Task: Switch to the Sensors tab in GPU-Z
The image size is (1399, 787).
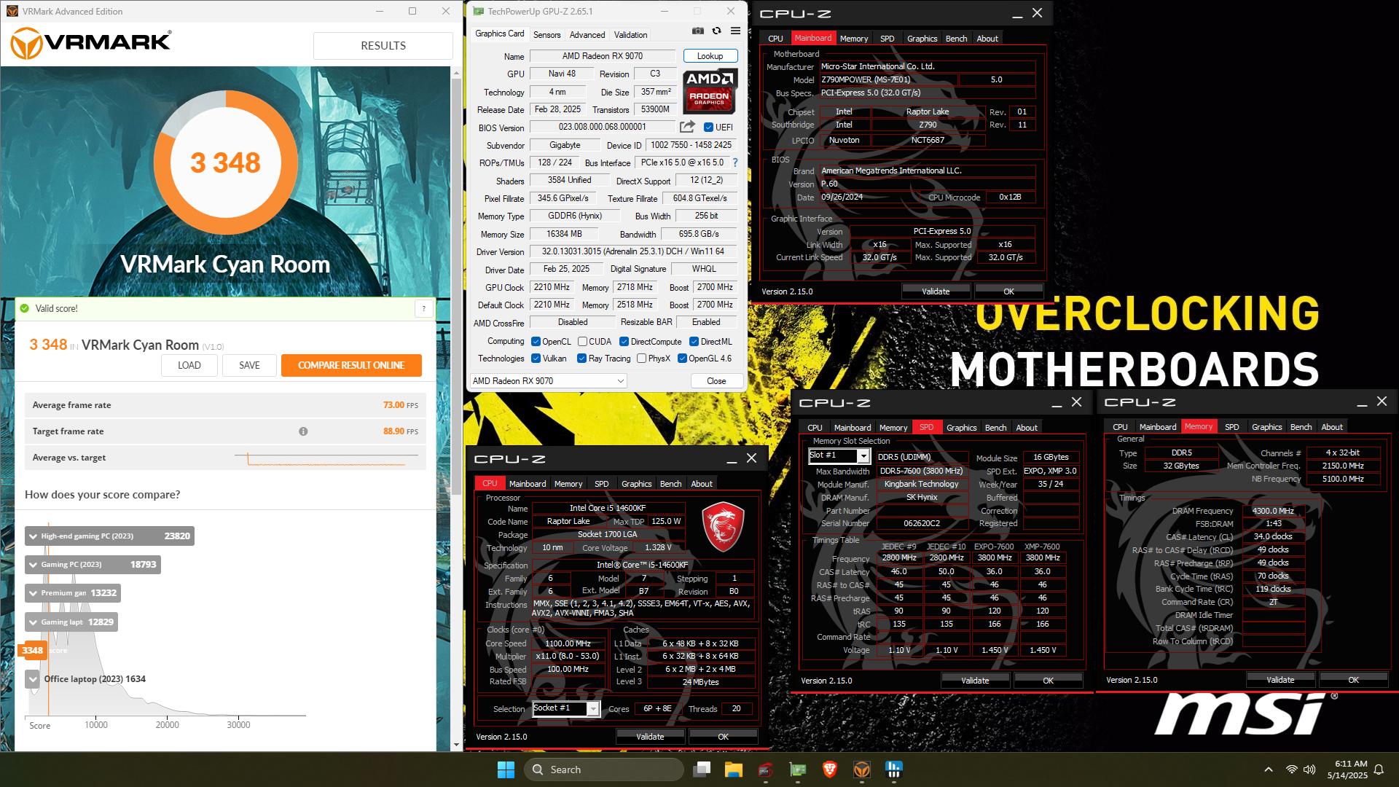Action: click(546, 35)
